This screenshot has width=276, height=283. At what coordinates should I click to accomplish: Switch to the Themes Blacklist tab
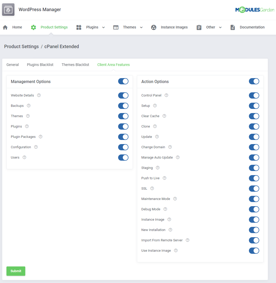[x=75, y=65]
